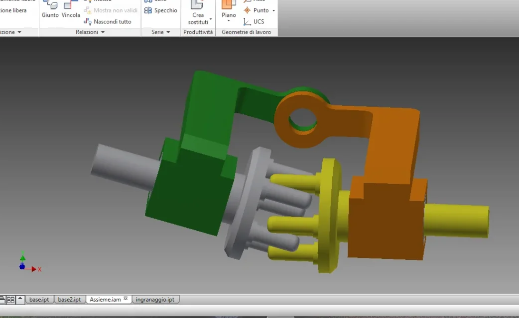This screenshot has width=519, height=318.
Task: Open the base2.ipt document tab
Action: 70,300
